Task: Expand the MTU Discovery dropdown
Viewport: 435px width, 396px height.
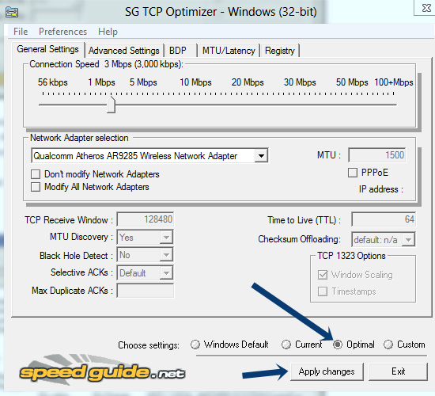Action: [x=166, y=238]
